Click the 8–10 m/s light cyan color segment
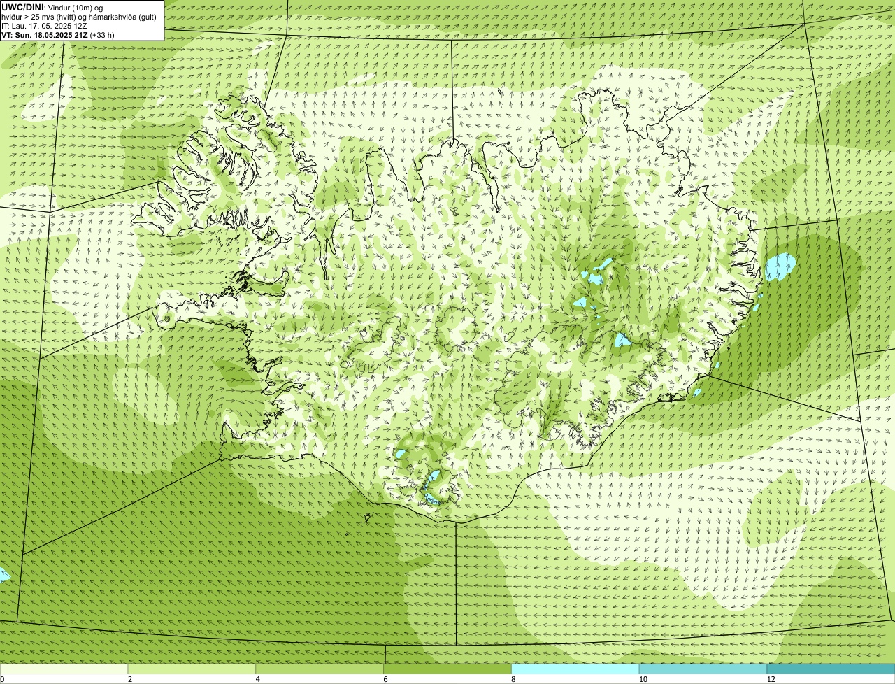This screenshot has height=684, width=895. pyautogui.click(x=575, y=669)
